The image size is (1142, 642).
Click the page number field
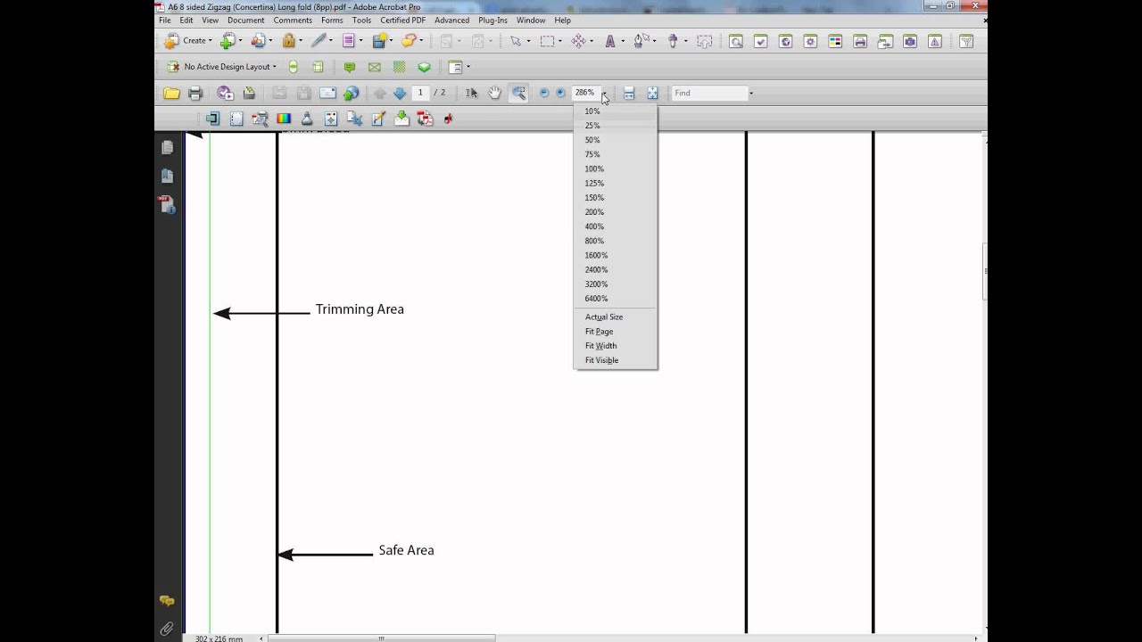[x=419, y=93]
